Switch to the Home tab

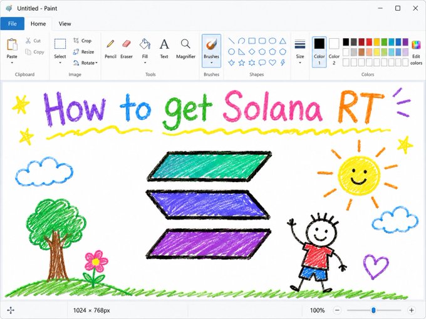click(38, 24)
